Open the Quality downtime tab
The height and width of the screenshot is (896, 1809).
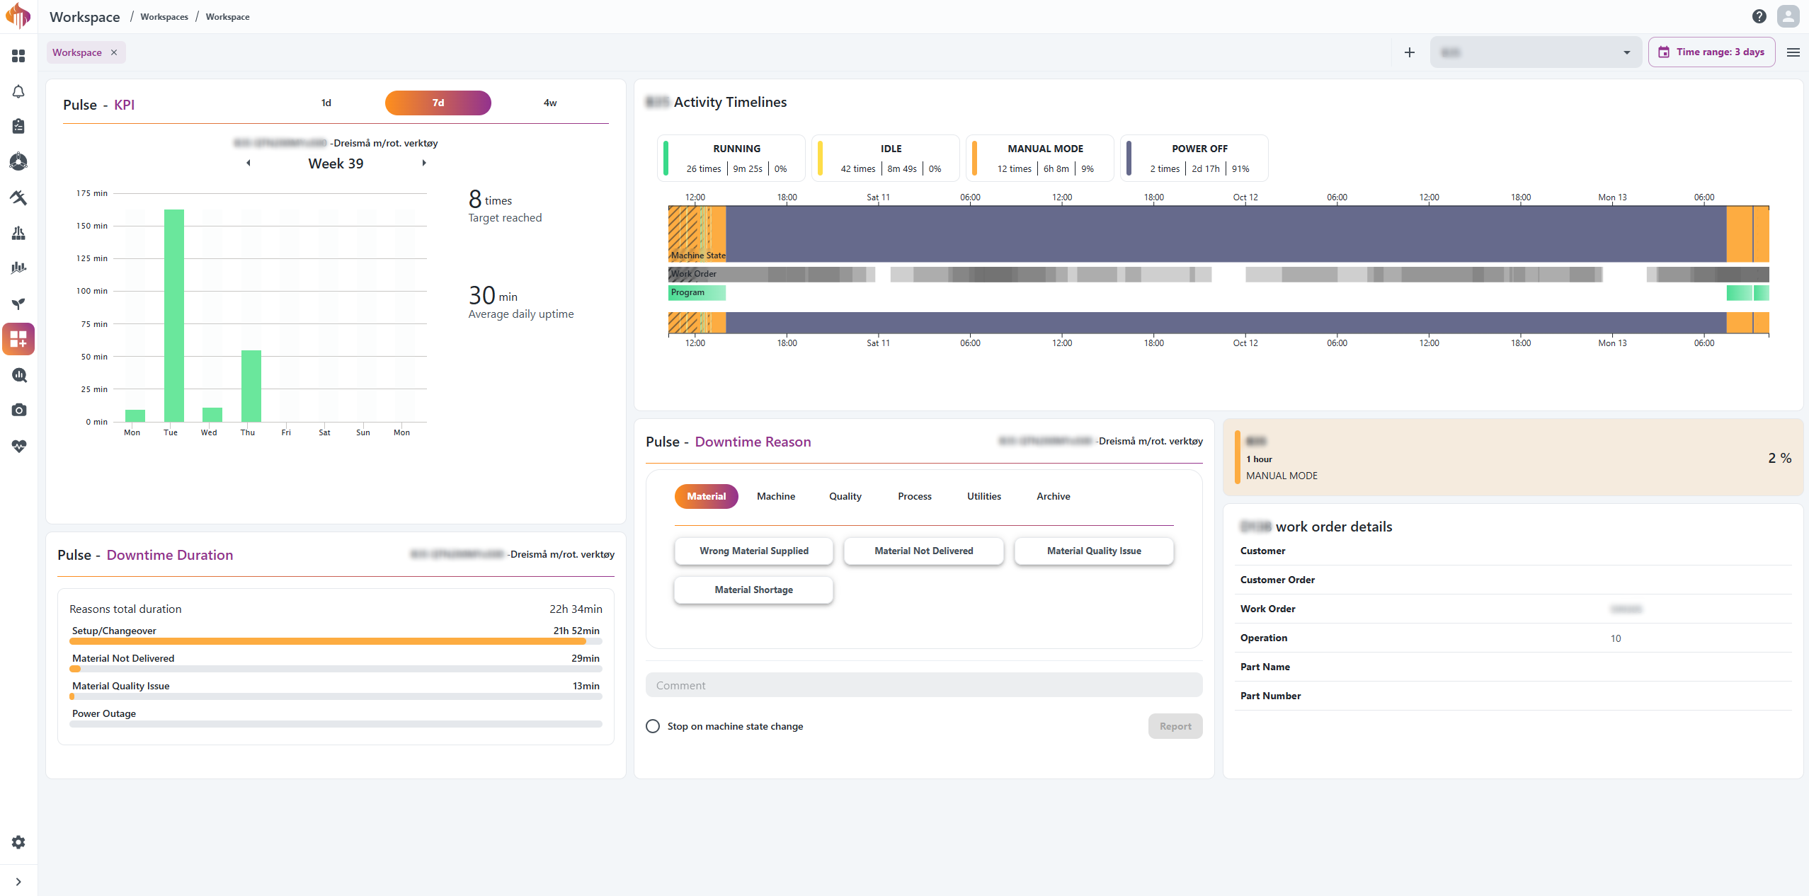(x=845, y=496)
